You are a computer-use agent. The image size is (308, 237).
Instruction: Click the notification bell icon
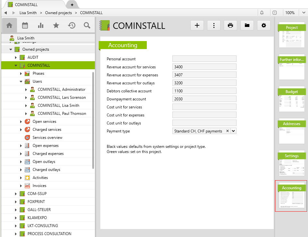262,13
